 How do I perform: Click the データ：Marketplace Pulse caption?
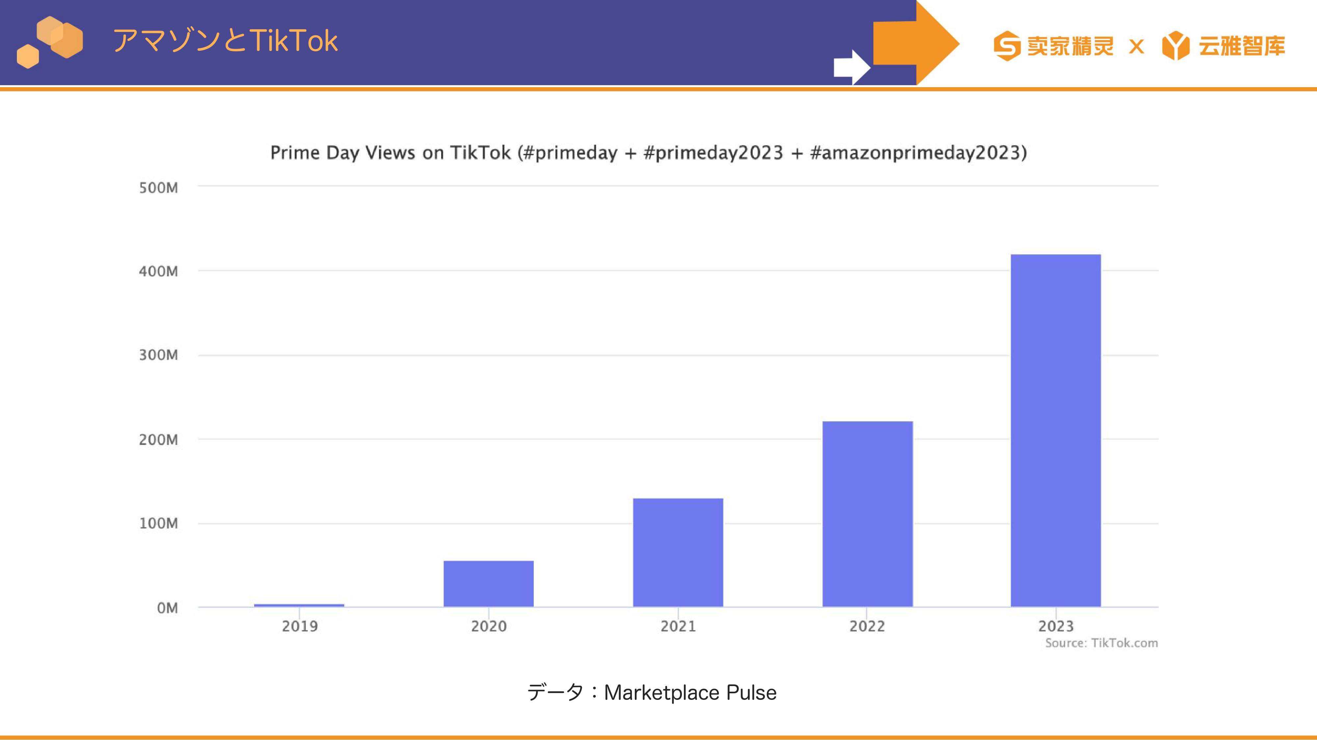[x=652, y=693]
